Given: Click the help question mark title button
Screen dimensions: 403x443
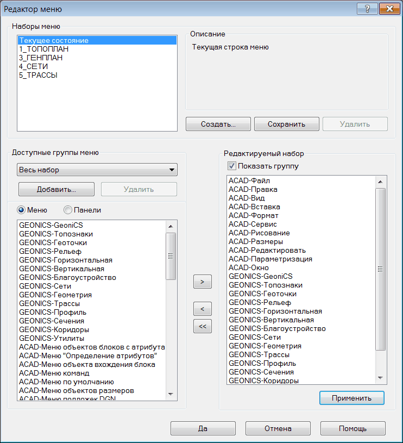Looking at the screenshot, I should 368,9.
